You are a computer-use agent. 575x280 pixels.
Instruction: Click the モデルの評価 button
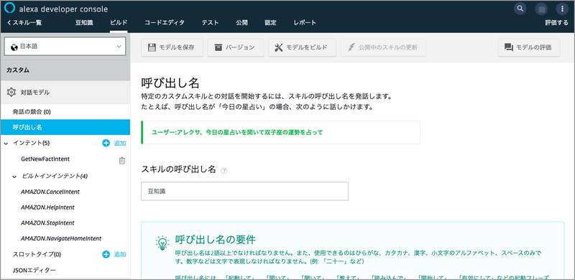(529, 47)
